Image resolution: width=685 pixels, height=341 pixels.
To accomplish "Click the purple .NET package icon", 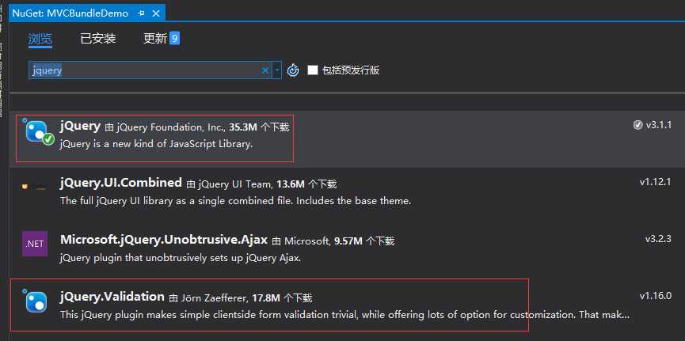I will [x=35, y=244].
